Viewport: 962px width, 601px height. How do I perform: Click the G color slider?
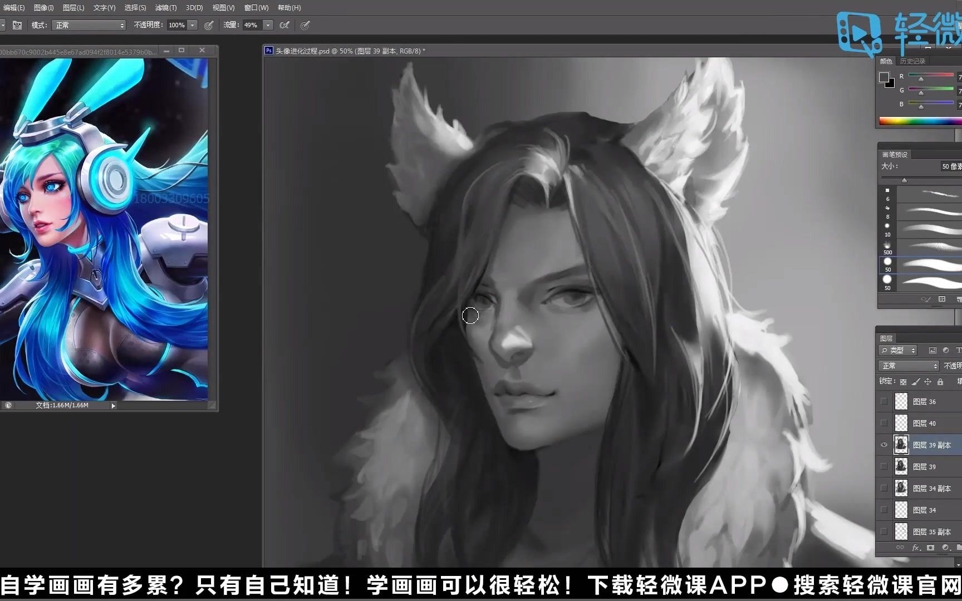click(931, 90)
